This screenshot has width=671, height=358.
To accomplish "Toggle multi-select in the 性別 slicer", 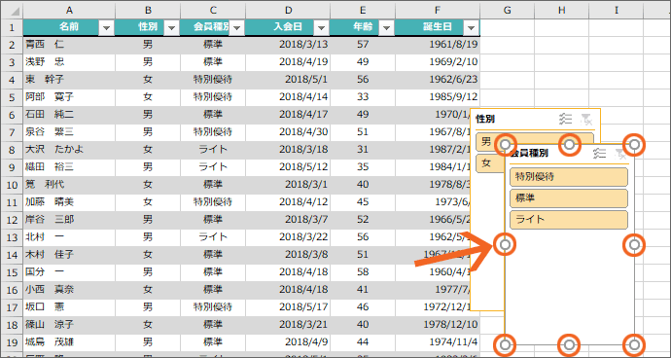I will pyautogui.click(x=566, y=119).
